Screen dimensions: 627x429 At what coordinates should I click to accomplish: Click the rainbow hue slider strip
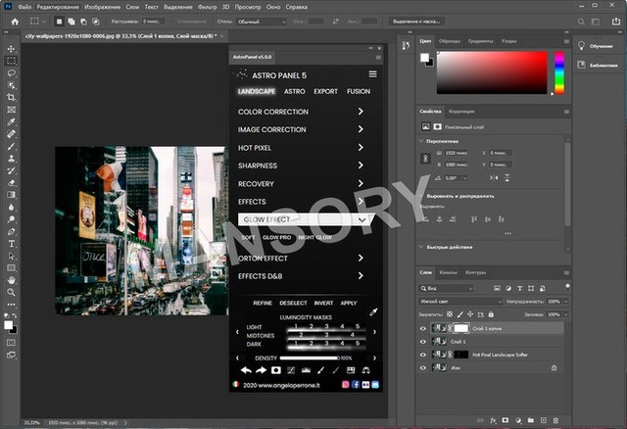[x=559, y=71]
